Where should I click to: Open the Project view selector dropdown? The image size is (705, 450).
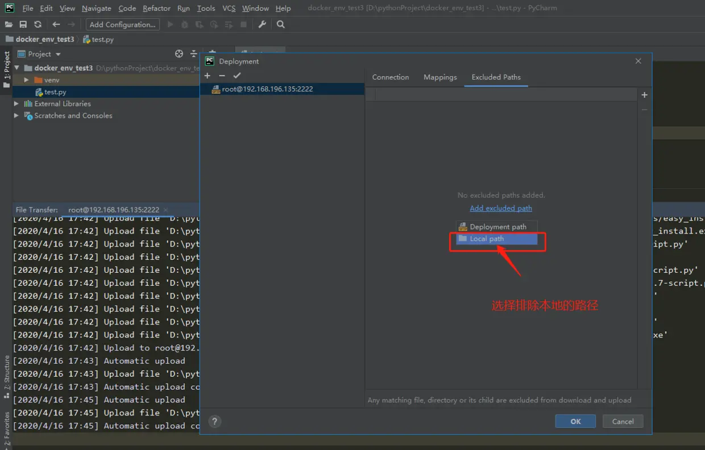pos(39,54)
